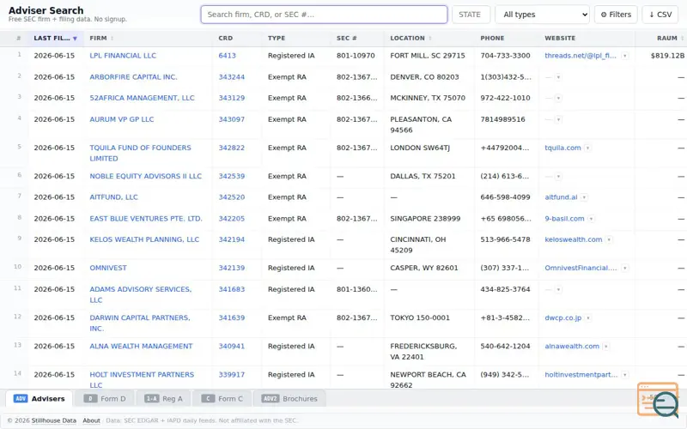This screenshot has width=687, height=429.
Task: Open DARWIN CAPITAL PARTNERS, INC. link
Action: click(140, 323)
